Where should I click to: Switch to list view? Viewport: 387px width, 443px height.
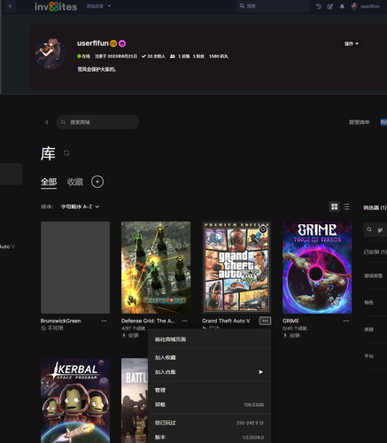click(346, 206)
